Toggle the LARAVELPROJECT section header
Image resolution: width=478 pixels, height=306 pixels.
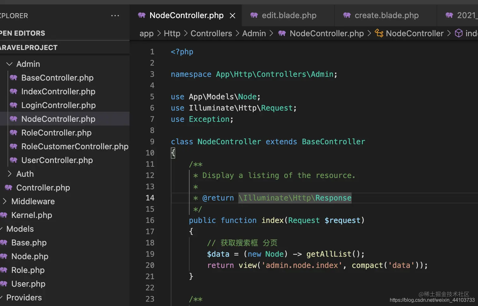[64, 48]
